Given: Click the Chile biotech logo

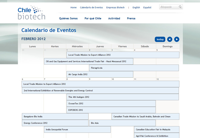Looking at the screenshot, I should pyautogui.click(x=32, y=13).
